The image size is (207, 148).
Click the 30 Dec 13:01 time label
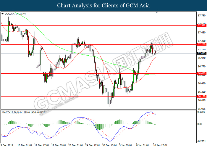(x=110, y=145)
